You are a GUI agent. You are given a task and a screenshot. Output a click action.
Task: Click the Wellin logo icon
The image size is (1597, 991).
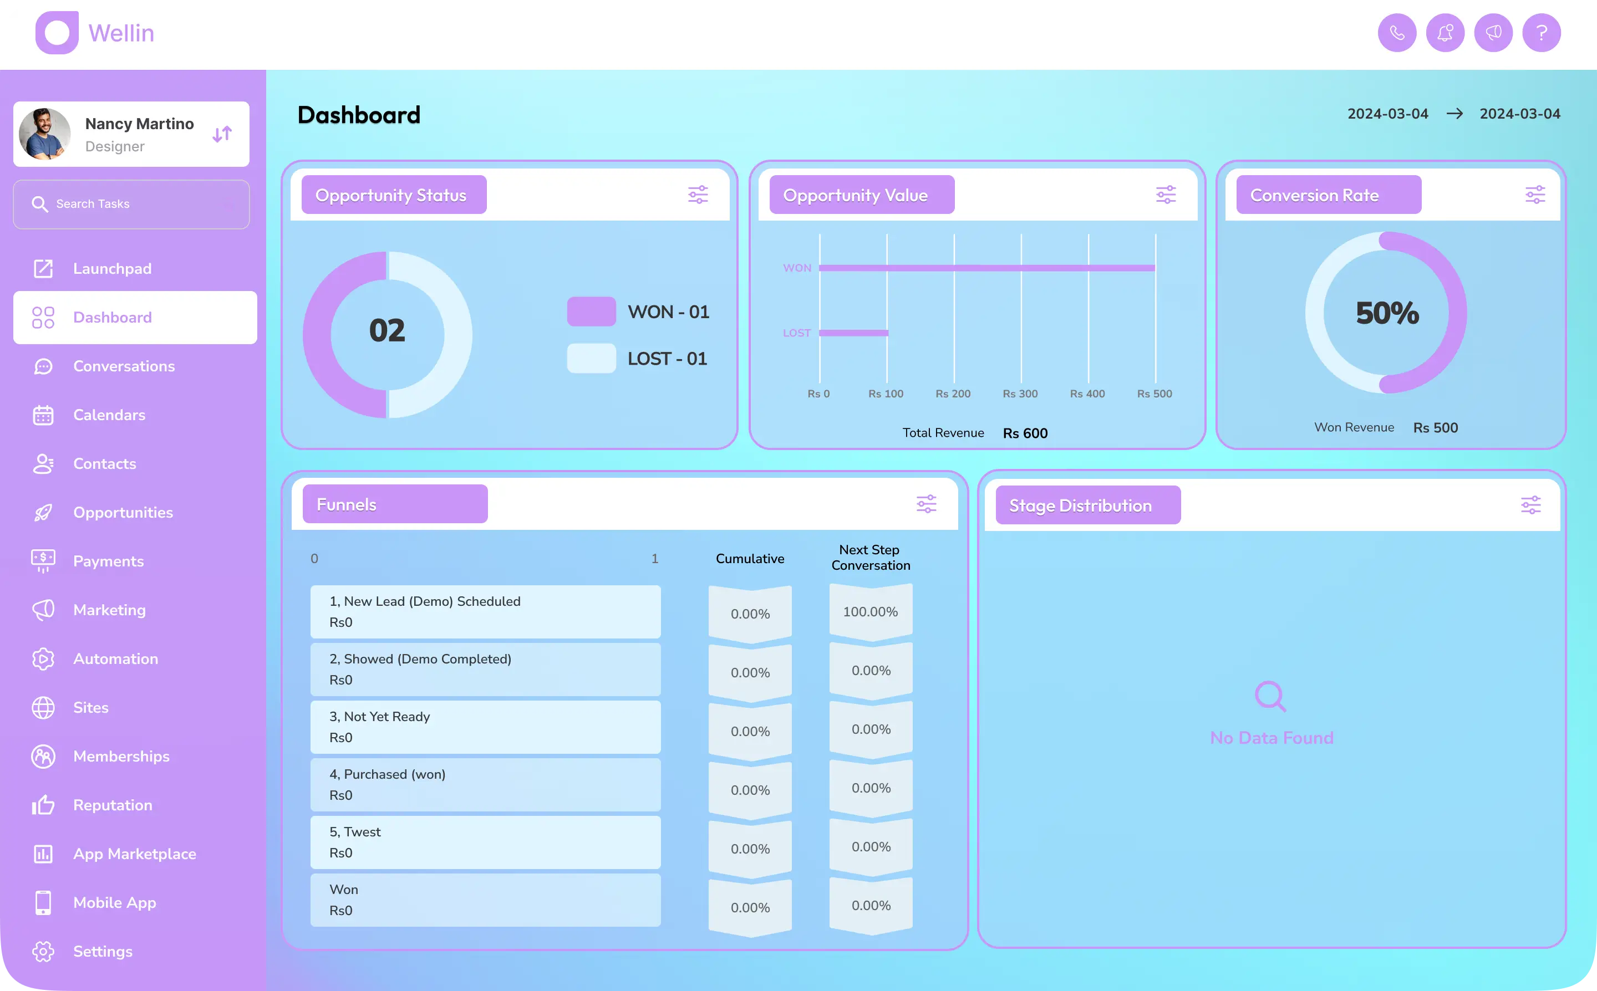coord(57,33)
